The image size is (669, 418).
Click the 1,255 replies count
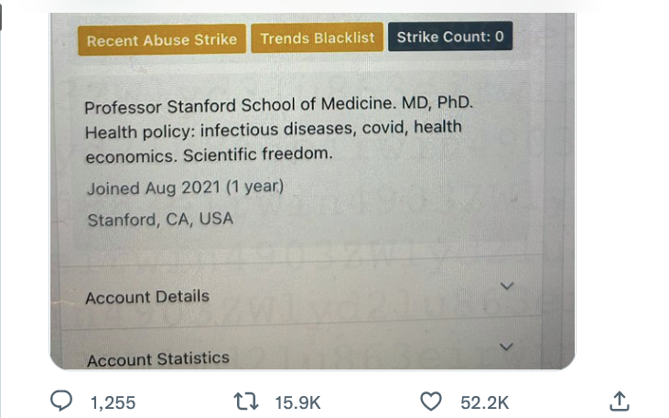(113, 402)
